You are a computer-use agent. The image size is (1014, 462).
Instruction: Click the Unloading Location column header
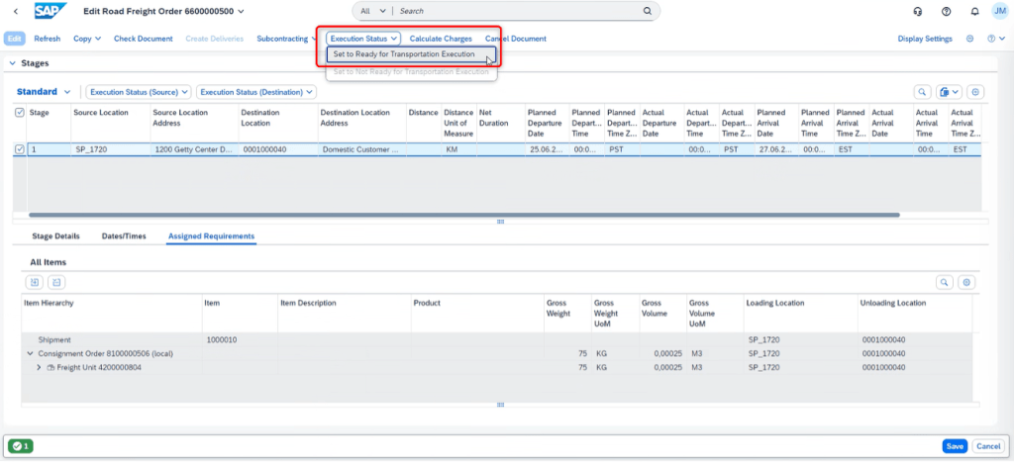[914, 313]
